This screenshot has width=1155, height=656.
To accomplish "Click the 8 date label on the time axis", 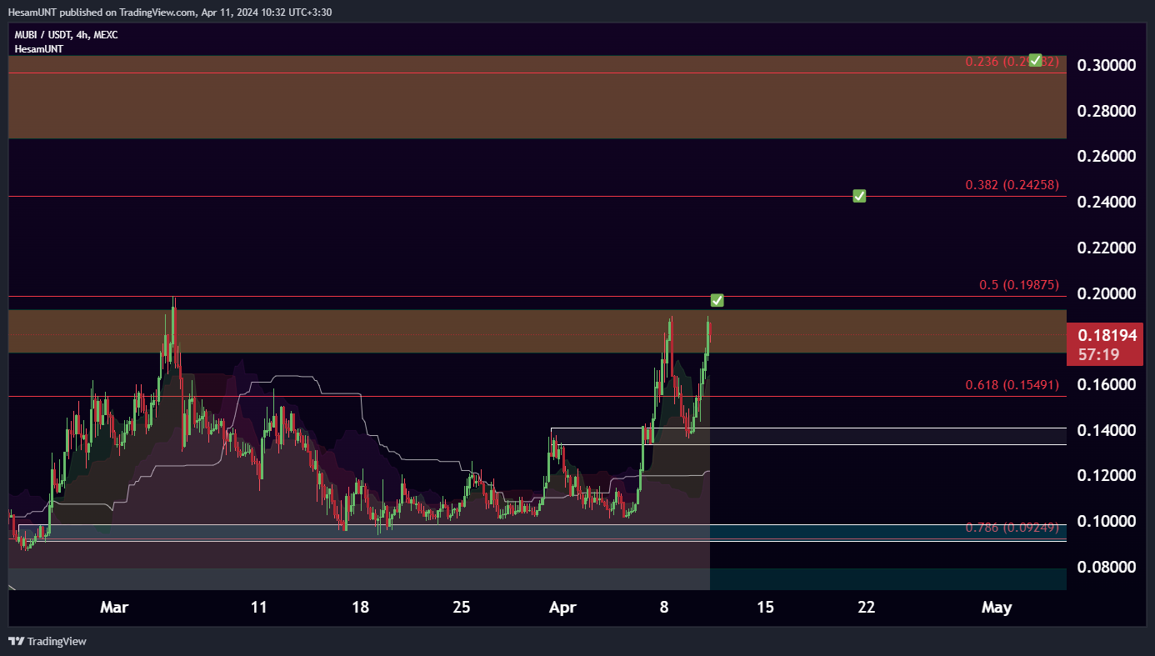I will coord(664,608).
